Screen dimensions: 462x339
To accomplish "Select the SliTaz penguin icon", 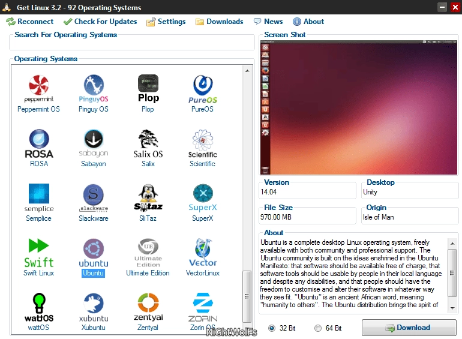I will pyautogui.click(x=148, y=198).
